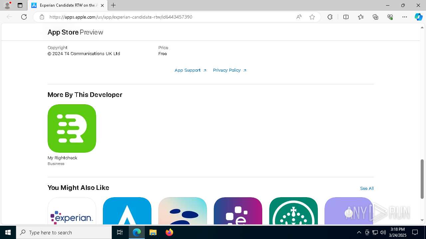Click the page vertical scrollbar thumb
This screenshot has width=426, height=239.
(422, 179)
